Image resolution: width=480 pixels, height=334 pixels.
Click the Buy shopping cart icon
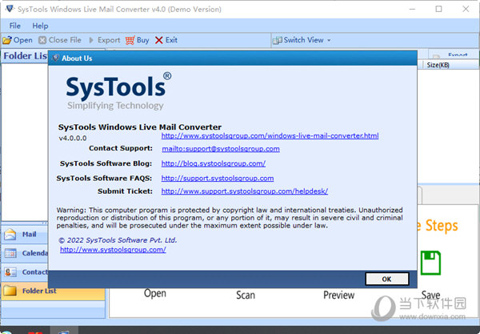tap(130, 40)
